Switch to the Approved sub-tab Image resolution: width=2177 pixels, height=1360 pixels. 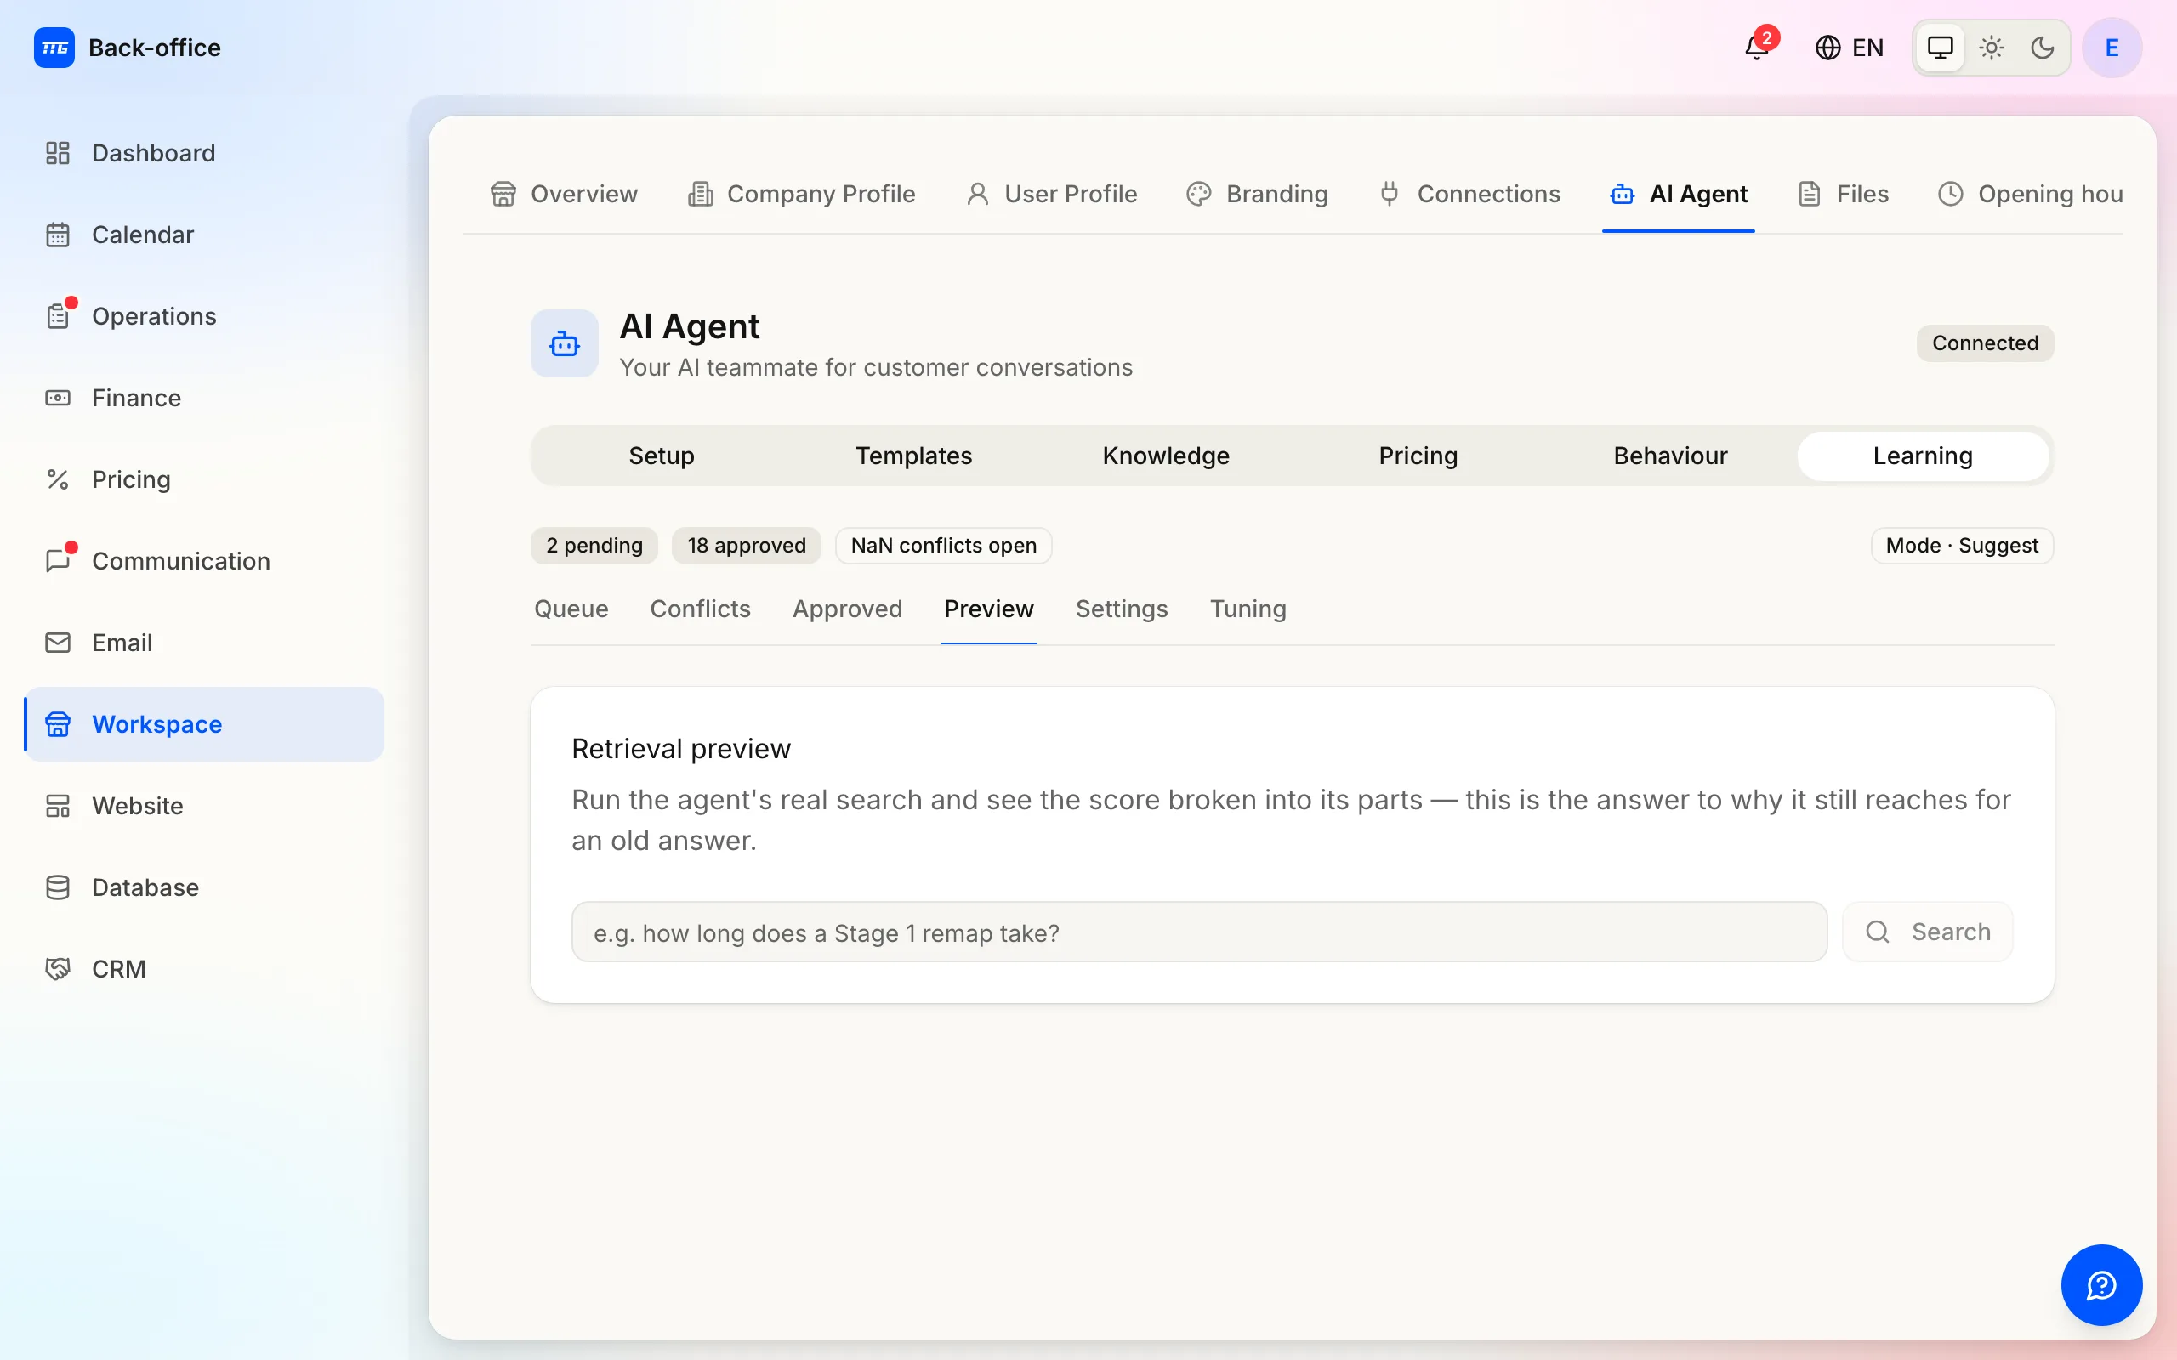[847, 609]
